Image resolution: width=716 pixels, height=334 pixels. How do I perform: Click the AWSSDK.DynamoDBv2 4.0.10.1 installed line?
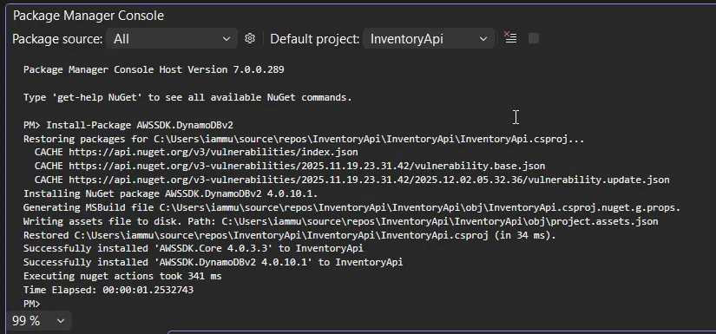[x=213, y=262]
